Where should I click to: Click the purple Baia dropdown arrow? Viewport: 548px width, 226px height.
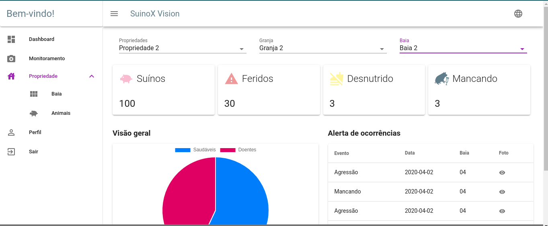[522, 49]
